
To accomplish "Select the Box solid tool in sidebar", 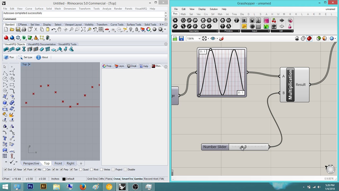I will 5,103.
